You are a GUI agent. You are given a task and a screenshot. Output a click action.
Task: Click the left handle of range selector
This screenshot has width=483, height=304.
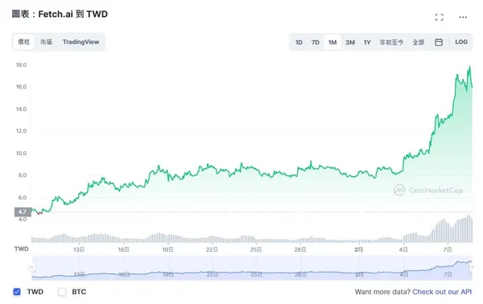coord(31,267)
